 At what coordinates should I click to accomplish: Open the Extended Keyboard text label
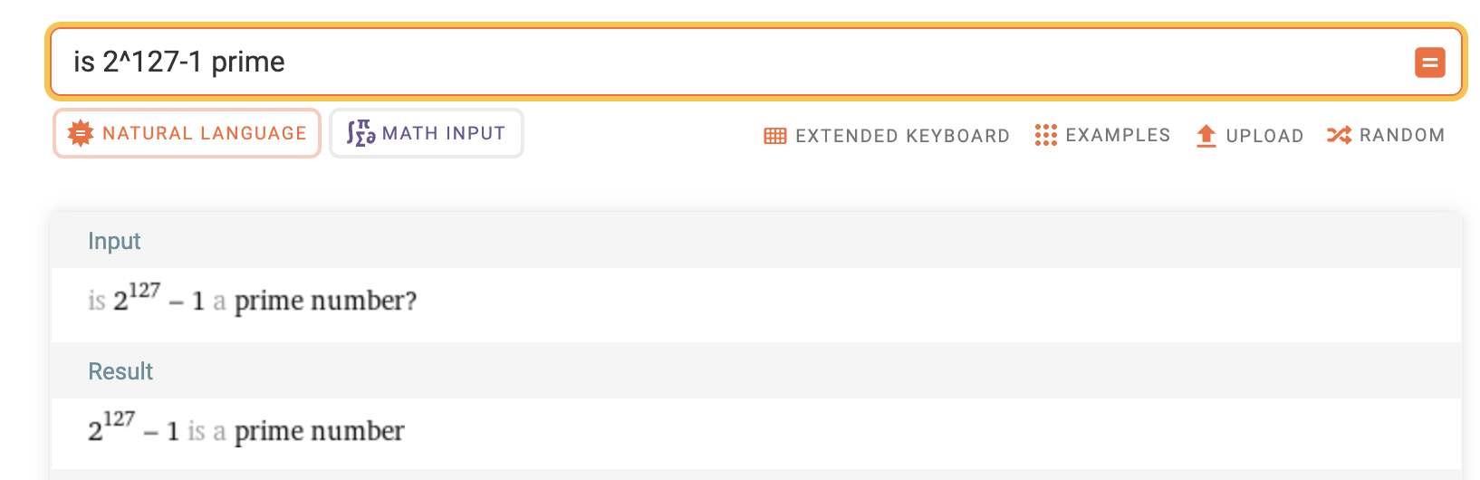point(902,136)
